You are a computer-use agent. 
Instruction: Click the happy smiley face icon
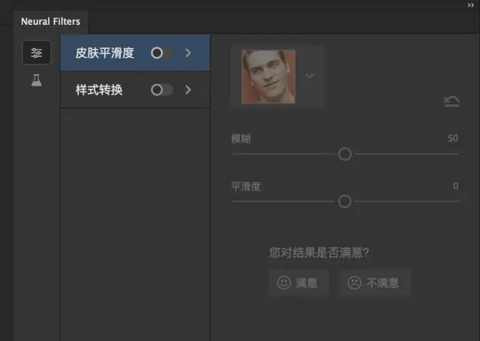(284, 282)
